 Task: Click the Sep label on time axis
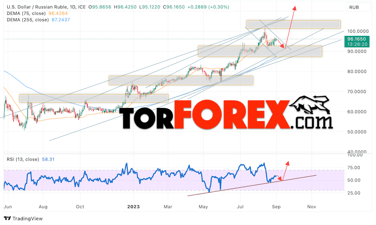276,207
